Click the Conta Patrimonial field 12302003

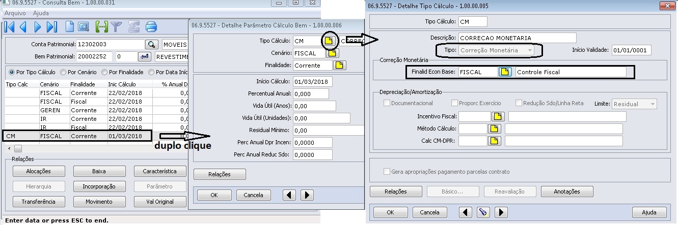111,44
